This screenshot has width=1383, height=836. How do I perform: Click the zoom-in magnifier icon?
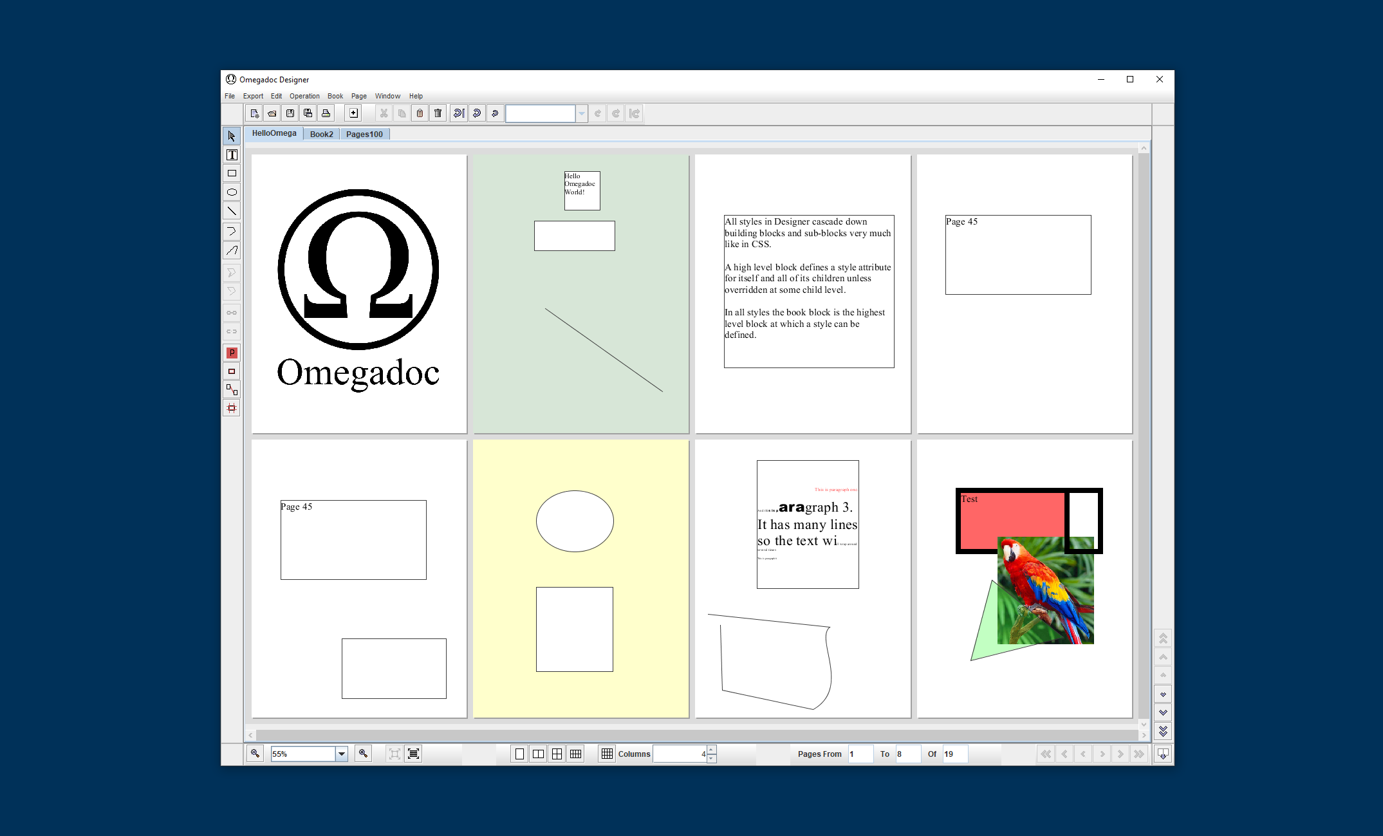[364, 754]
